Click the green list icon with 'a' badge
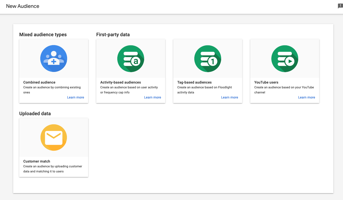 (x=130, y=58)
